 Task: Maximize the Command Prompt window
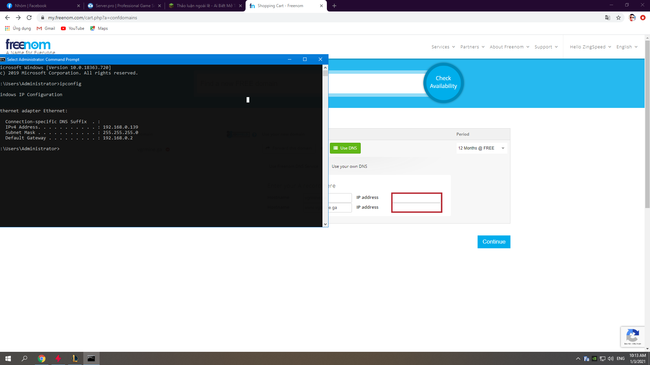305,59
